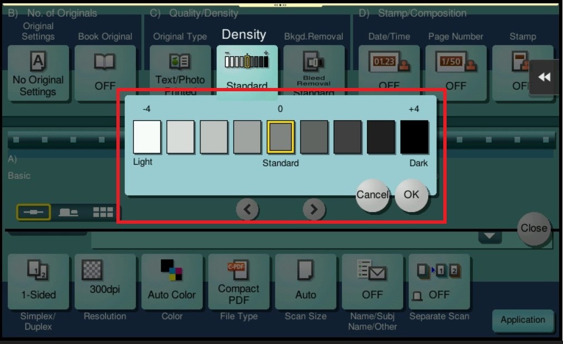Viewport: 563px width, 344px height.
Task: Select the Auto Scan Size icon
Action: click(305, 282)
